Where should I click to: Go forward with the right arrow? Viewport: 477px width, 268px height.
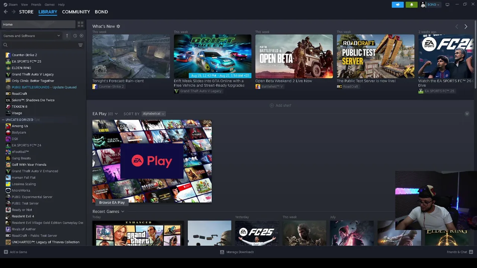[14, 12]
